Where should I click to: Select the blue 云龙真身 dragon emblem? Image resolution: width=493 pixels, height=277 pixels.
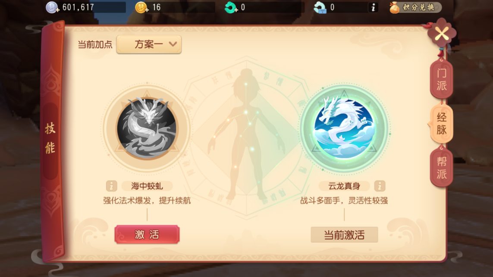coord(344,128)
